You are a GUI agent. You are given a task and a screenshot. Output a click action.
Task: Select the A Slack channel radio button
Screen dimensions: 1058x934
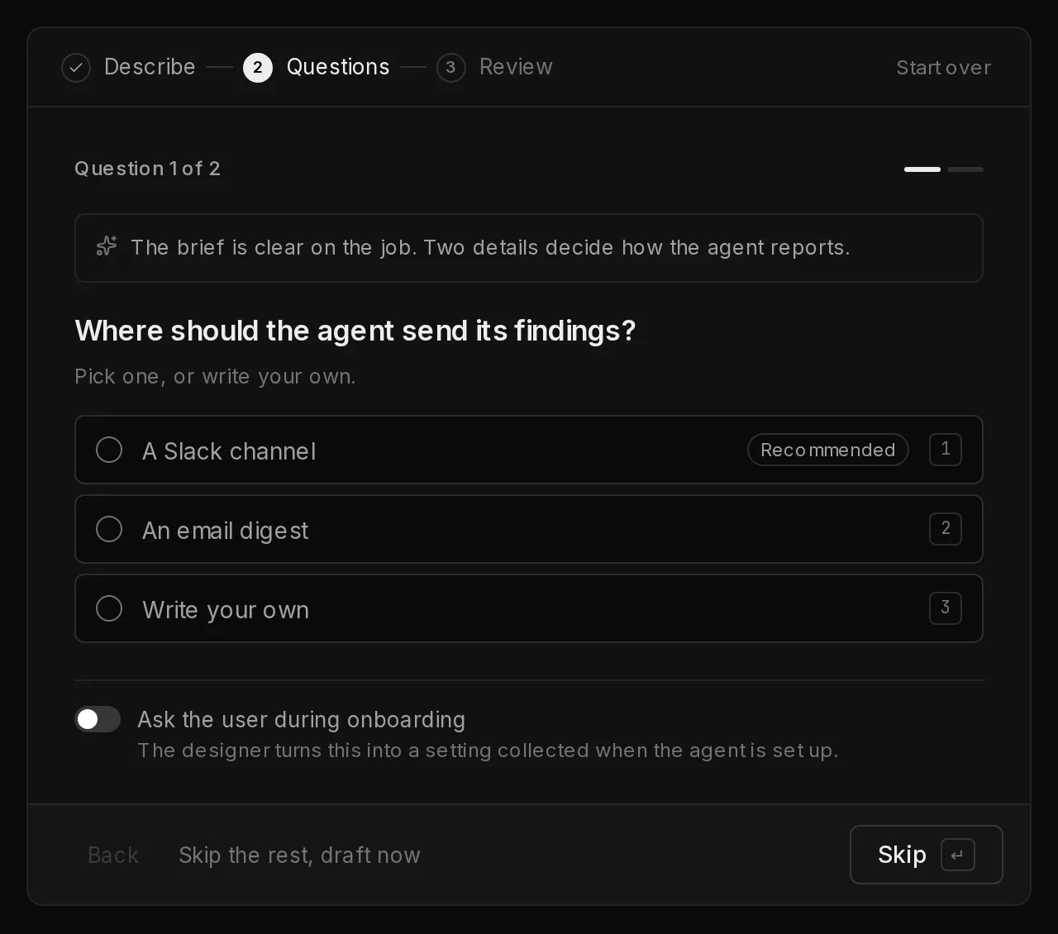tap(109, 450)
